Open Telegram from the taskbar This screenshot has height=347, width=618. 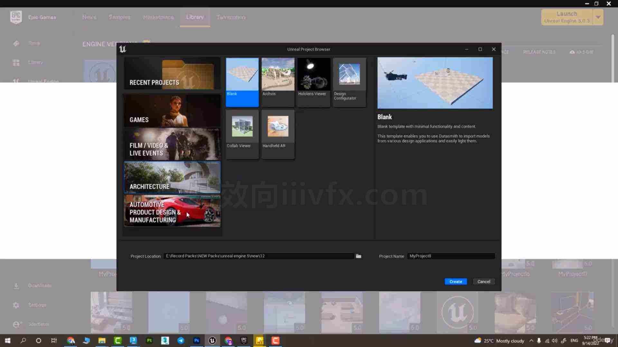point(181,341)
